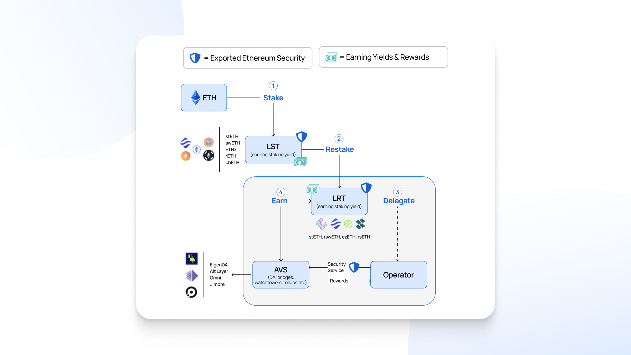Click the cbETH token label
The height and width of the screenshot is (355, 631).
point(232,162)
